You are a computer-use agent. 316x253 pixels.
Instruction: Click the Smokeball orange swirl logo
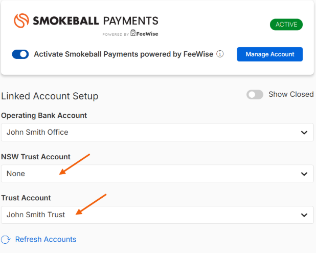pyautogui.click(x=21, y=20)
